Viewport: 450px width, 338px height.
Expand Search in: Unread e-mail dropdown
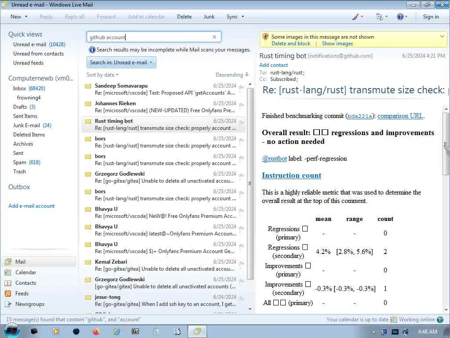pyautogui.click(x=121, y=62)
